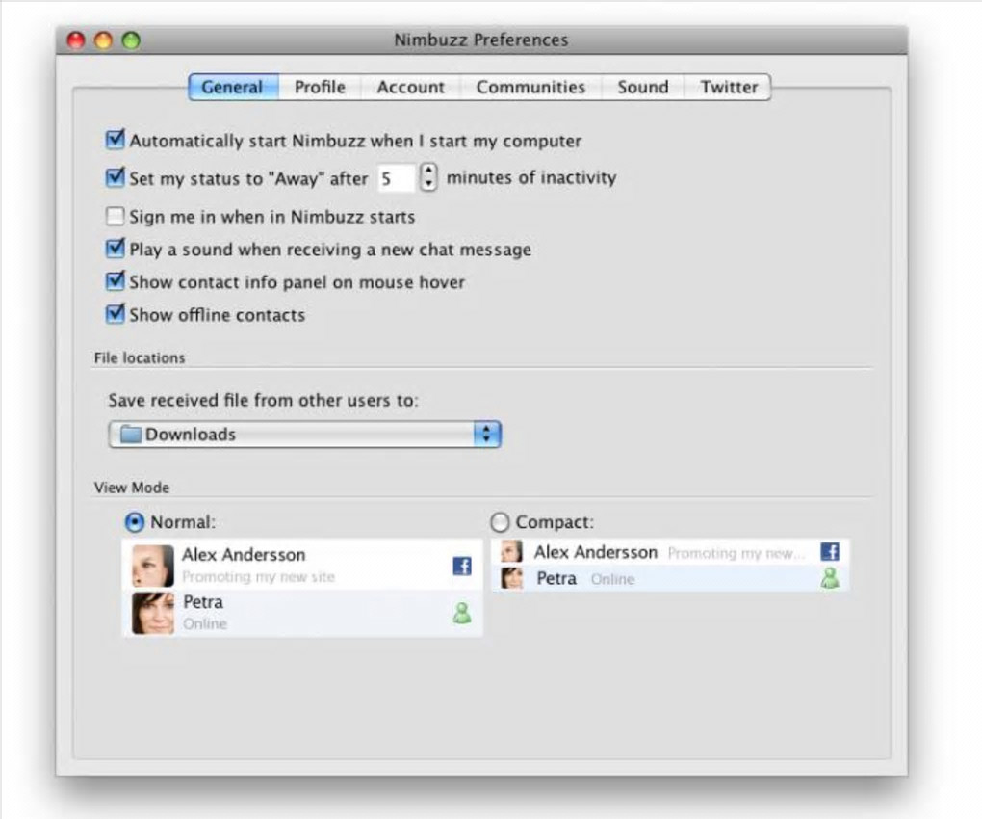Click the Away minutes input field
Viewport: 982px width, 819px height.
(x=396, y=178)
